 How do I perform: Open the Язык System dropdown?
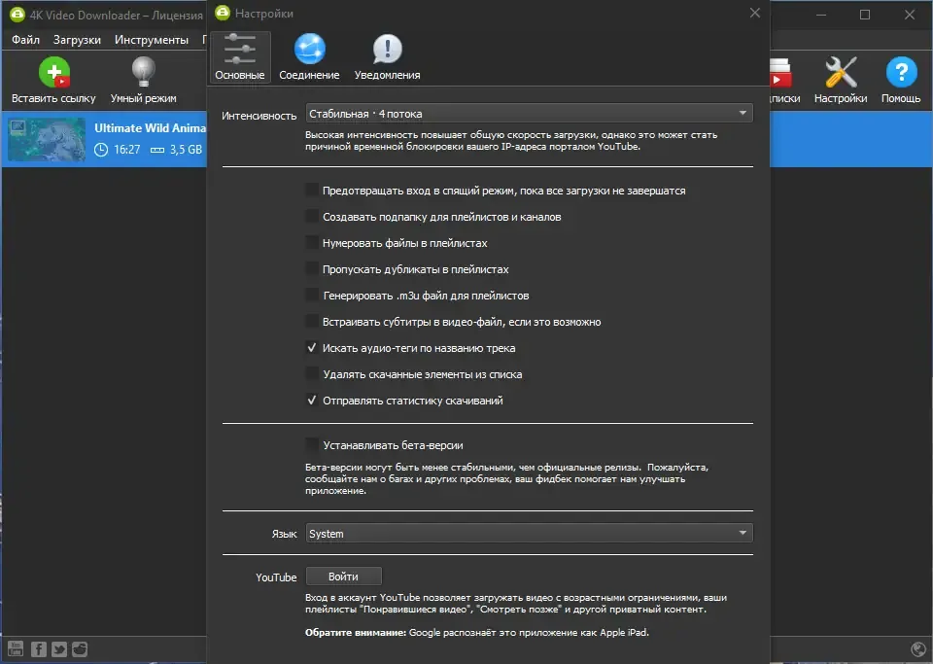(529, 534)
